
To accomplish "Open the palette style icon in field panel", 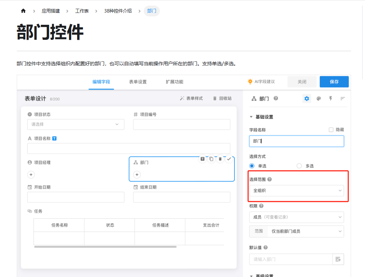I will point(319,99).
